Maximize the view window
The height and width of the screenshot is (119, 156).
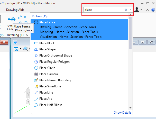tap(142, 42)
